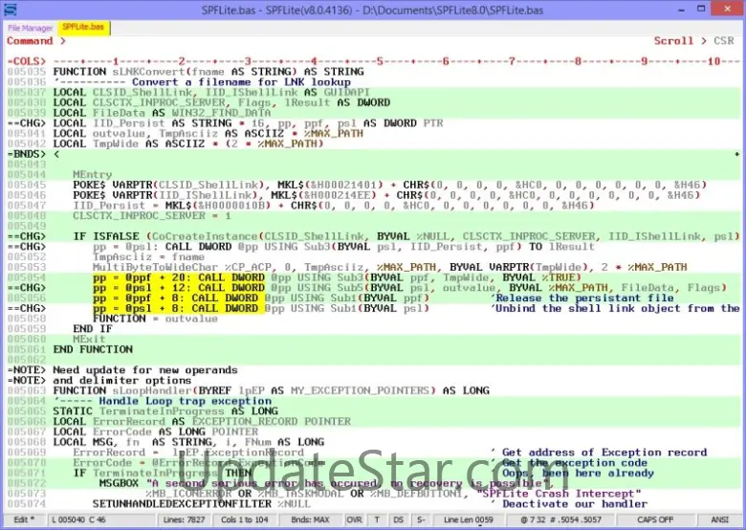Focus the Command input line
Screen dimensions: 746x530
pyautogui.click(x=357, y=41)
